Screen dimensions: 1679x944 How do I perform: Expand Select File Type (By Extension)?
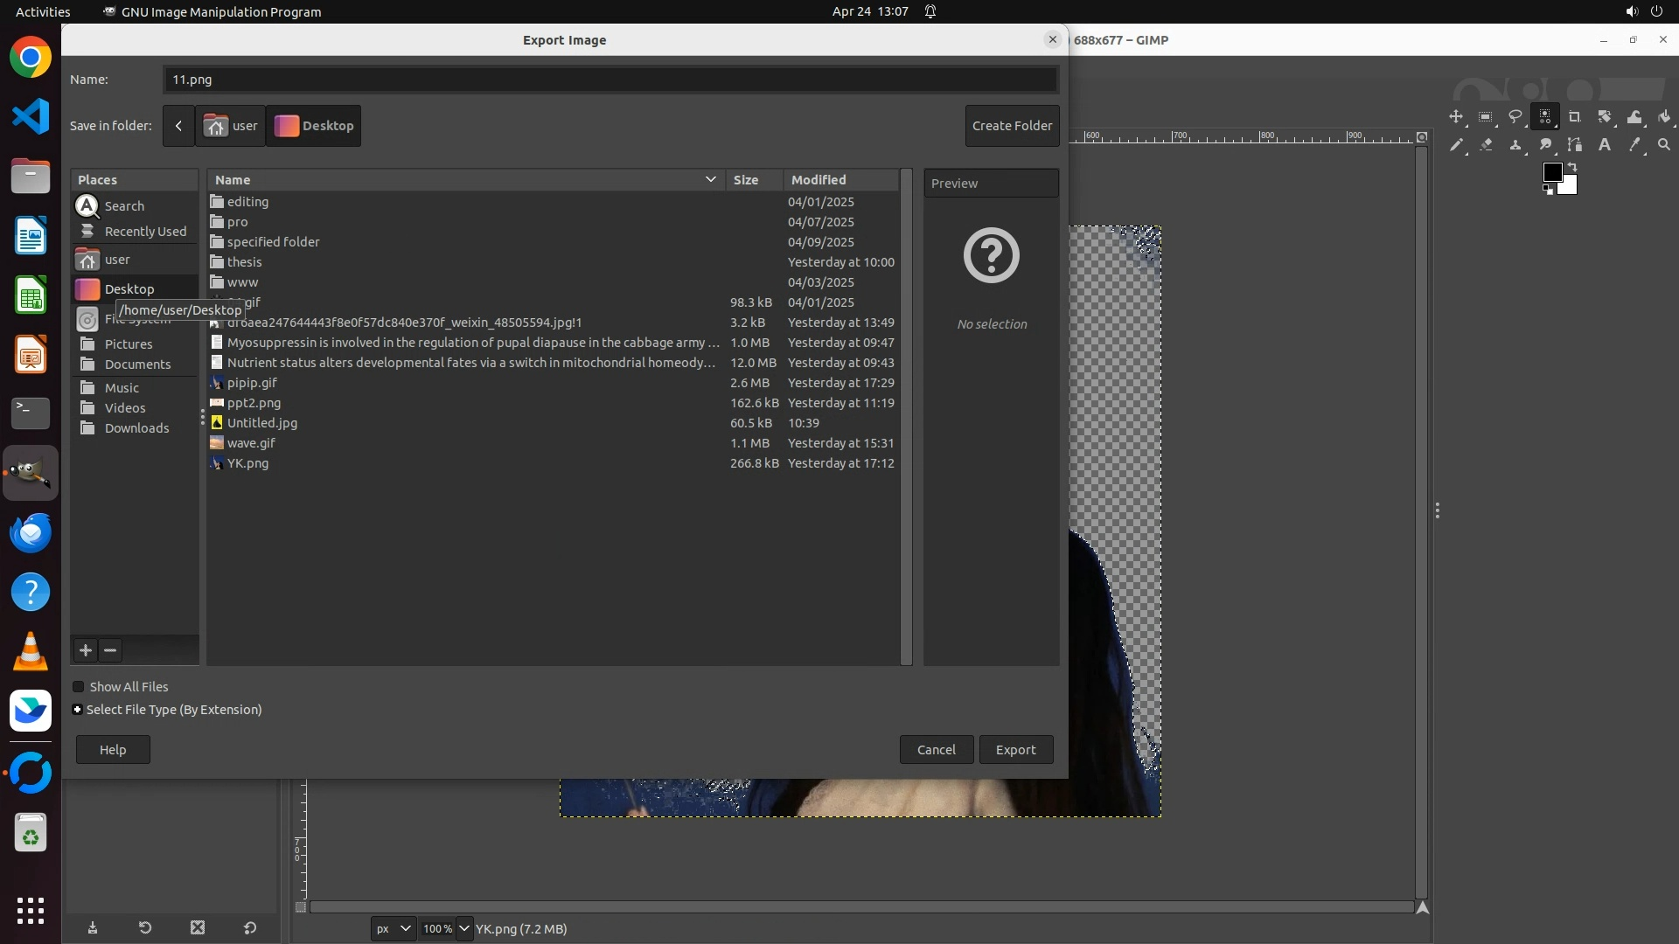[x=78, y=710]
